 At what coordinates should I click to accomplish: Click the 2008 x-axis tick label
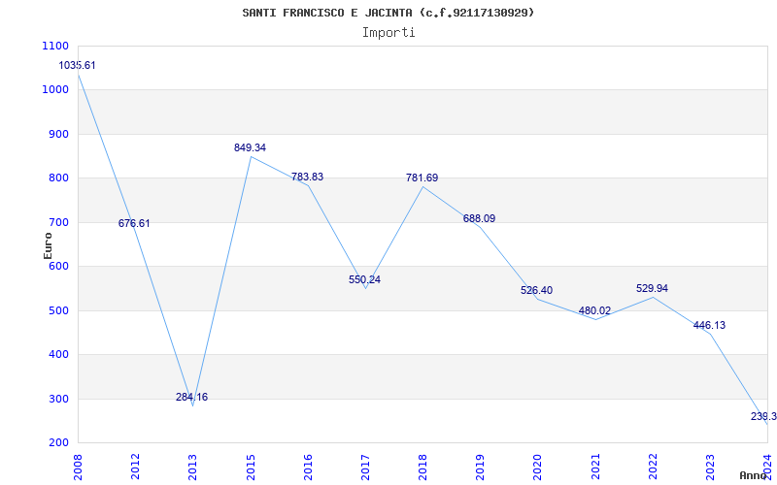pyautogui.click(x=78, y=467)
